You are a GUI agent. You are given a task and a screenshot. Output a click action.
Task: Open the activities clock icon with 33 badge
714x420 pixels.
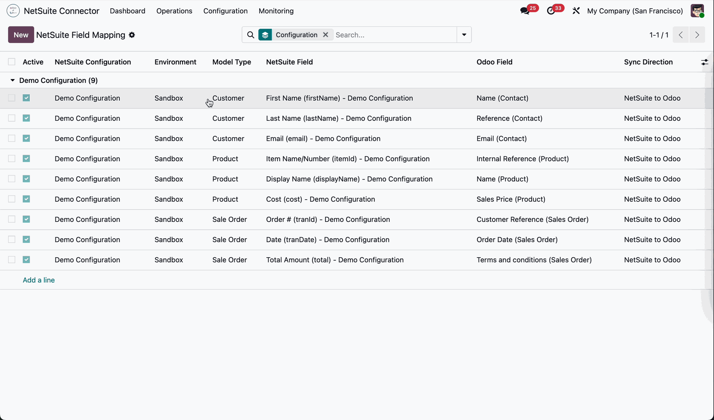[551, 11]
